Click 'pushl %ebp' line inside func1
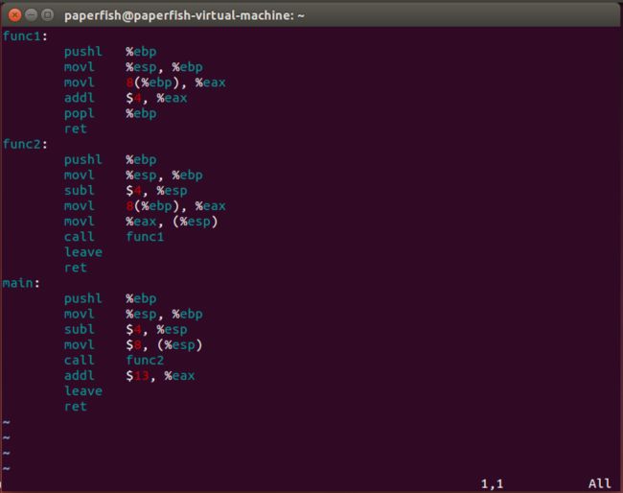This screenshot has height=493, width=623. [x=110, y=52]
